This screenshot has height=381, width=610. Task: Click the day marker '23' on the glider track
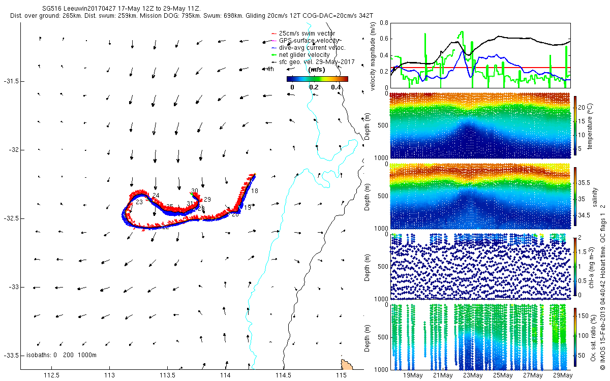point(139,202)
